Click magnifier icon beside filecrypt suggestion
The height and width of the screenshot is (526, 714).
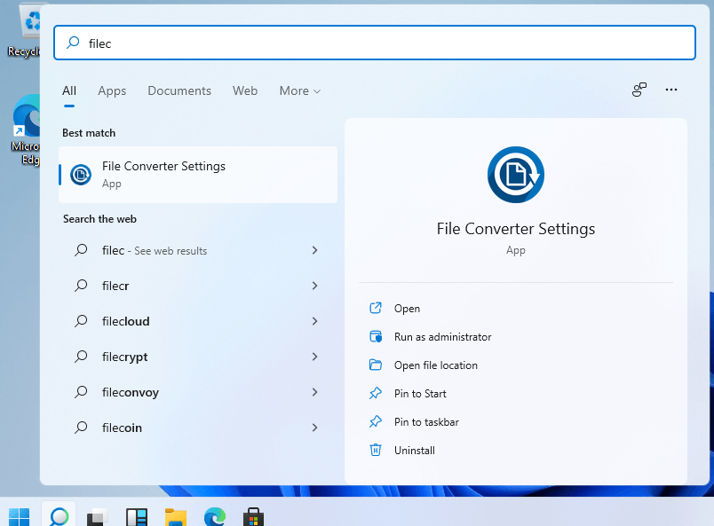(x=81, y=357)
